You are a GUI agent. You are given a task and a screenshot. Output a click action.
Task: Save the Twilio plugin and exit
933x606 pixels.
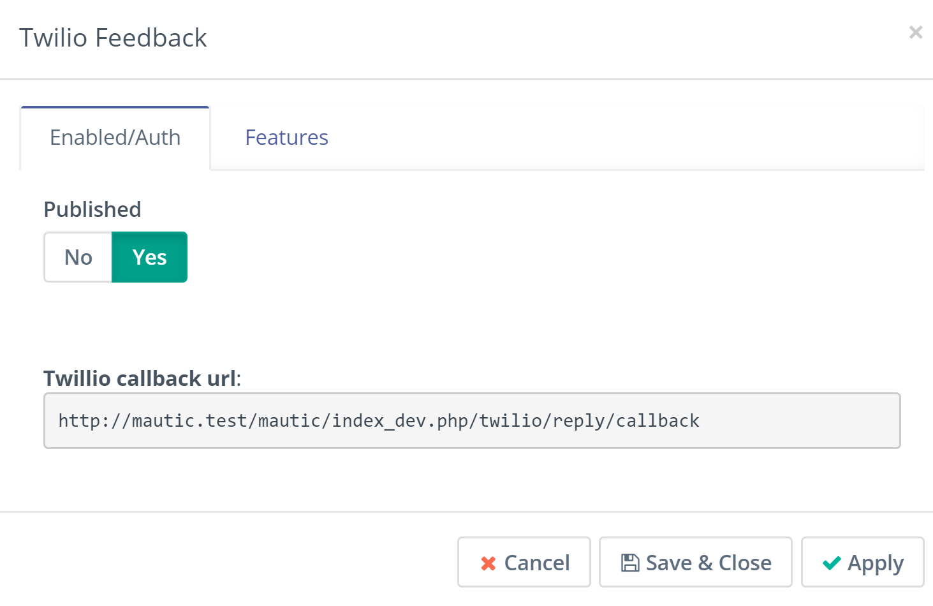695,562
